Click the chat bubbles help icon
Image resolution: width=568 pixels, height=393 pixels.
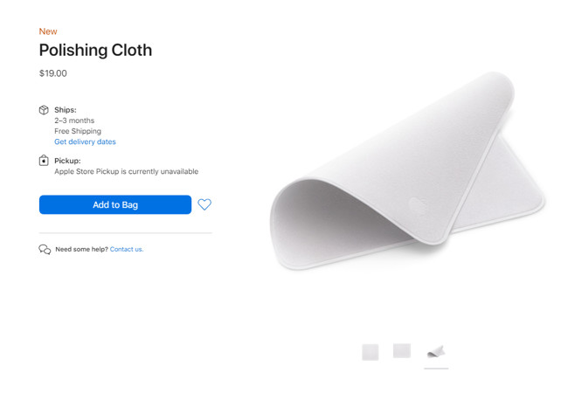(x=45, y=249)
